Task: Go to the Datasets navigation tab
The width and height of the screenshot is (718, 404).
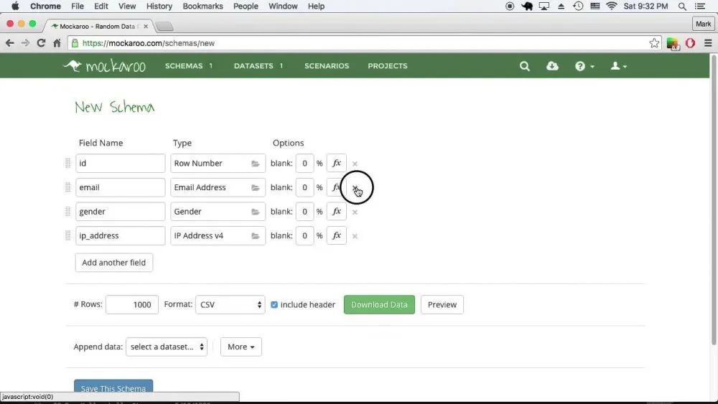Action: point(258,66)
